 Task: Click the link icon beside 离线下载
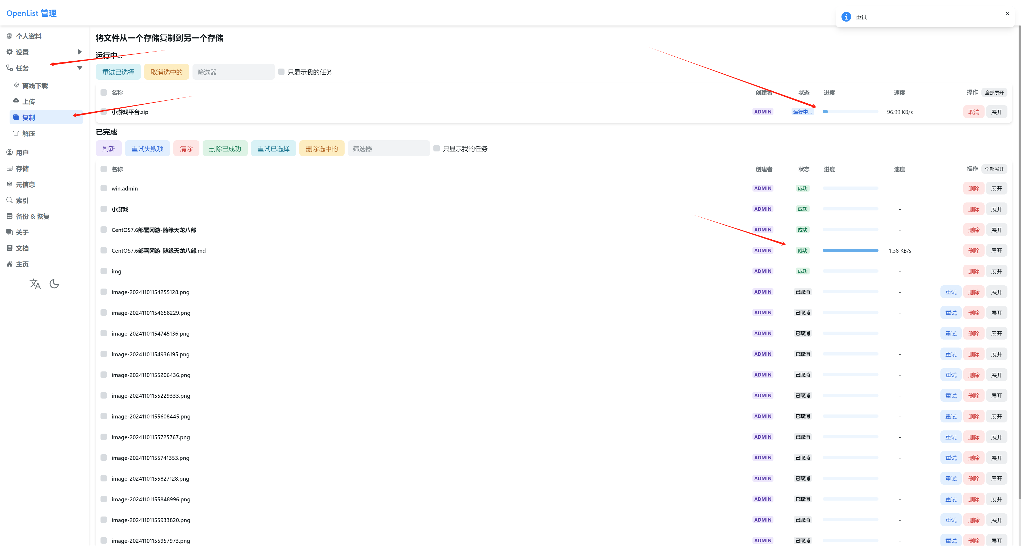tap(16, 85)
